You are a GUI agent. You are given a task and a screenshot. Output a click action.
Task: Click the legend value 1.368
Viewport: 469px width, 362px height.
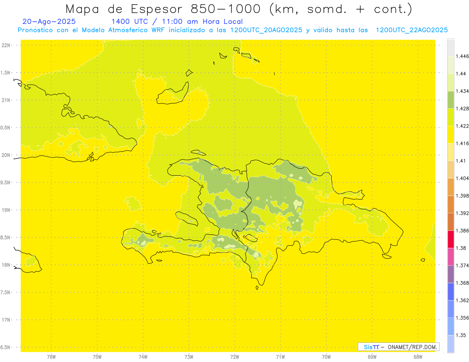click(x=462, y=283)
